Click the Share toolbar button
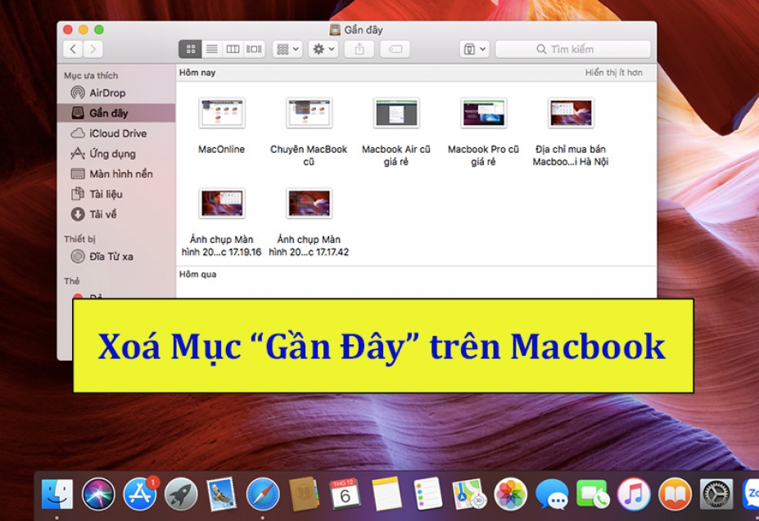Viewport: 759px width, 521px height. click(359, 49)
